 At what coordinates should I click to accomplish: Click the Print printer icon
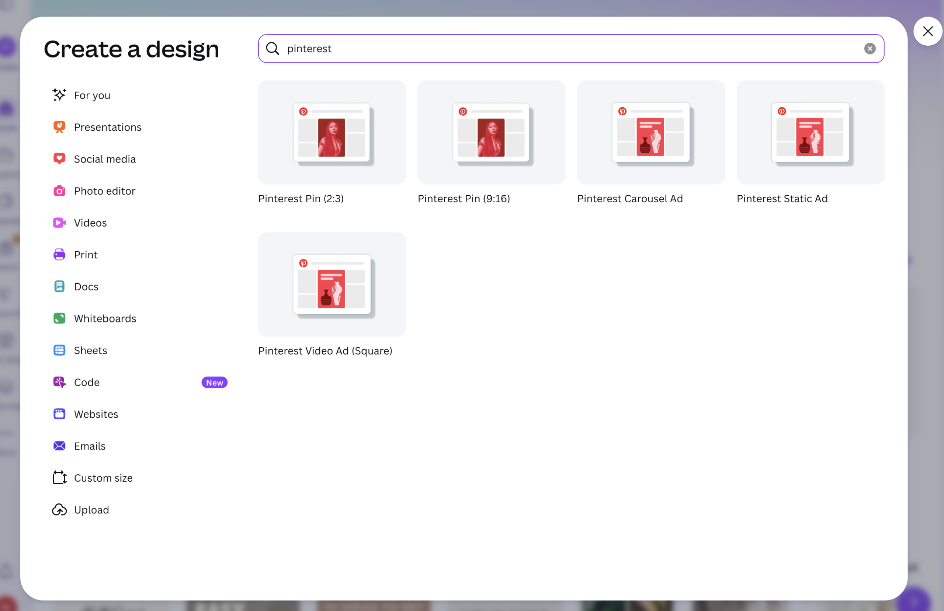pos(59,255)
